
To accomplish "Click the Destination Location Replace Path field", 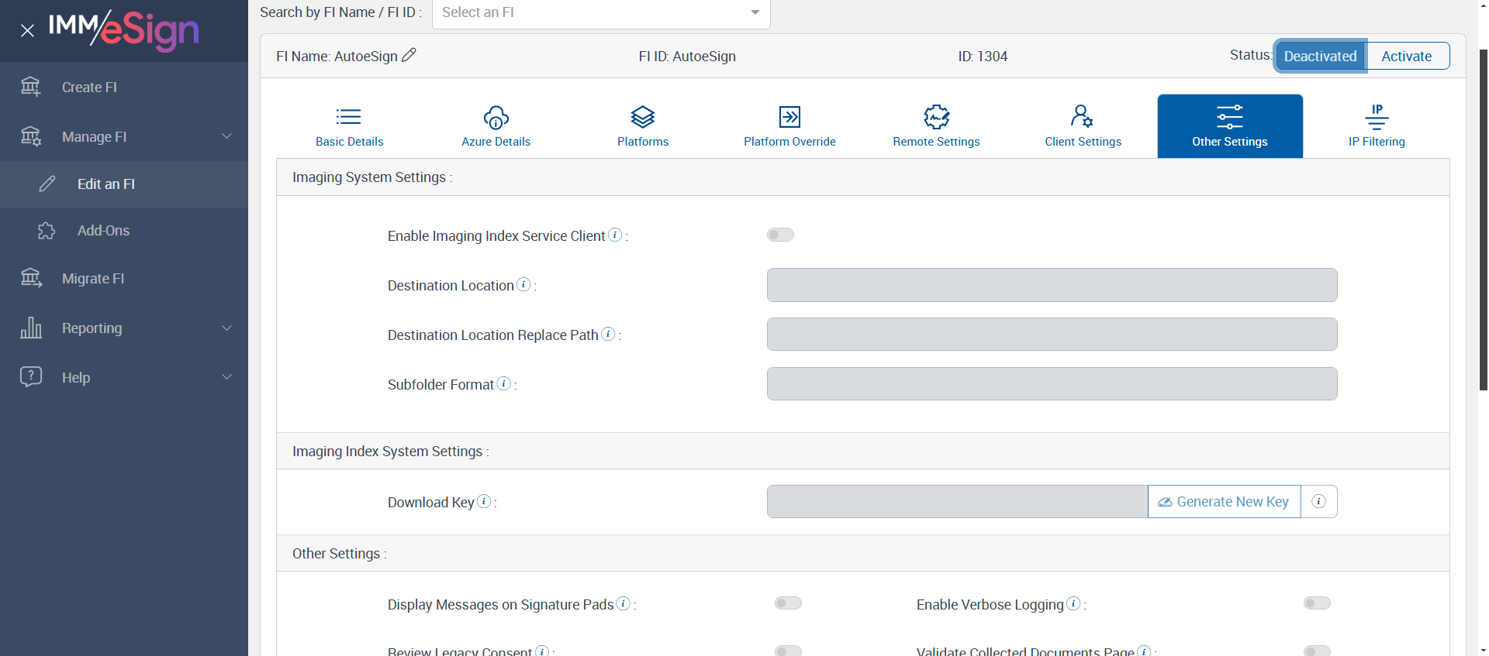I will (1052, 335).
